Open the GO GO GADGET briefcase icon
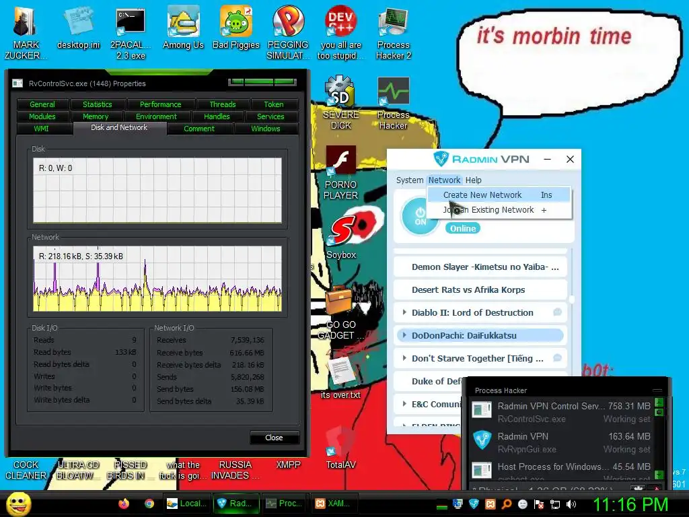The width and height of the screenshot is (689, 517). 339,312
